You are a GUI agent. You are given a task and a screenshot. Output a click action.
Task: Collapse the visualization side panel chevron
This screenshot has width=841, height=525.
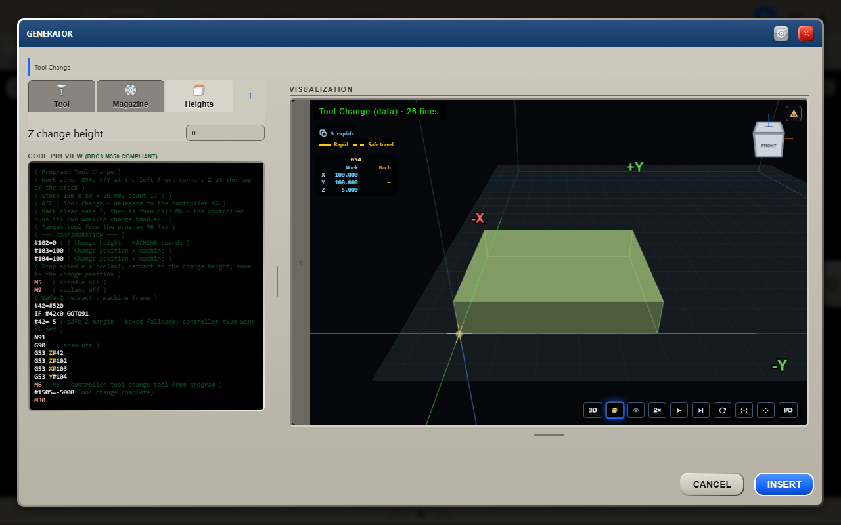[301, 262]
